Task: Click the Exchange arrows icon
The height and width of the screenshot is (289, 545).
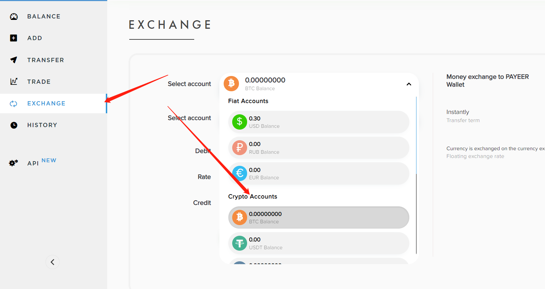Action: click(x=13, y=103)
